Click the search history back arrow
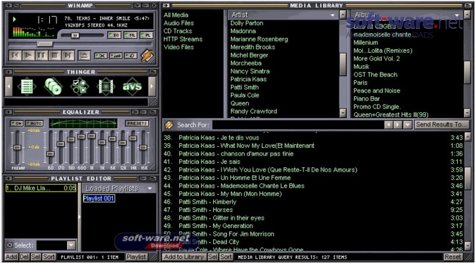 point(388,125)
